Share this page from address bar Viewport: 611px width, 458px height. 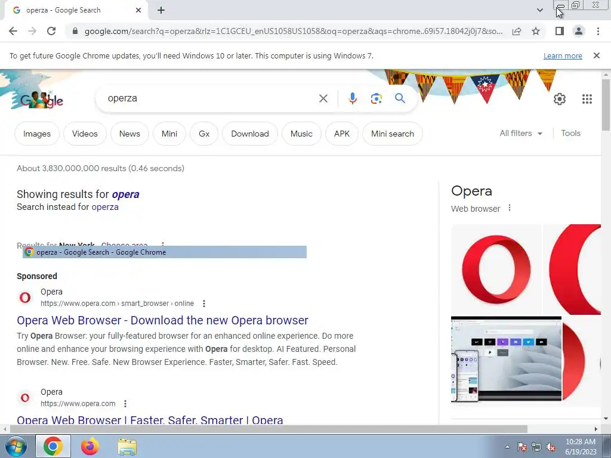coord(517,31)
